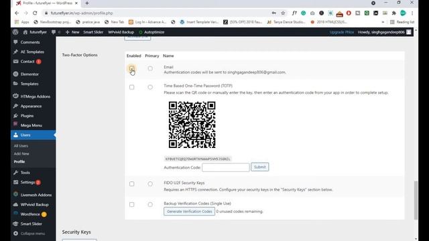Open the WordPress logo menu
Viewport: 429px width, 241px height.
click(15, 32)
